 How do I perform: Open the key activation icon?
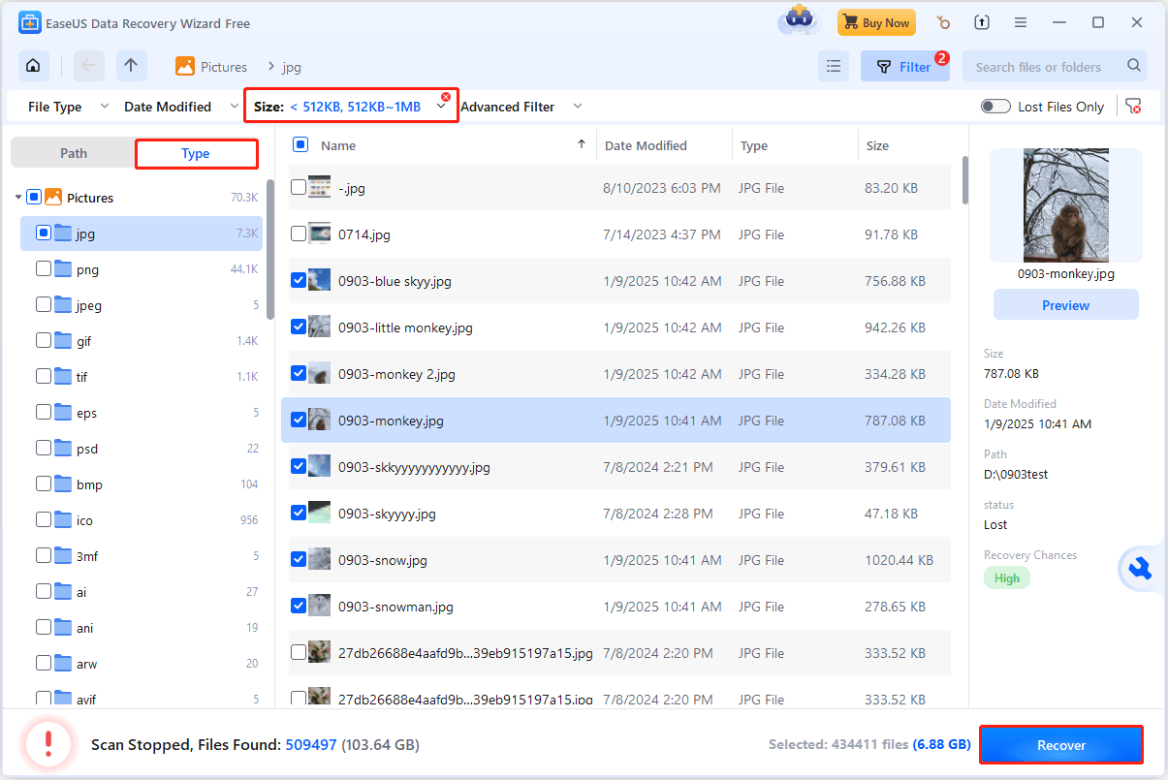tap(942, 22)
